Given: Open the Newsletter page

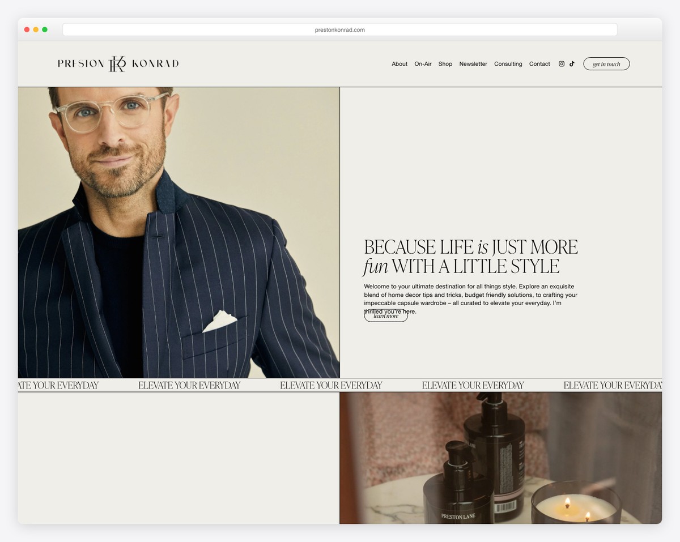Looking at the screenshot, I should 473,64.
